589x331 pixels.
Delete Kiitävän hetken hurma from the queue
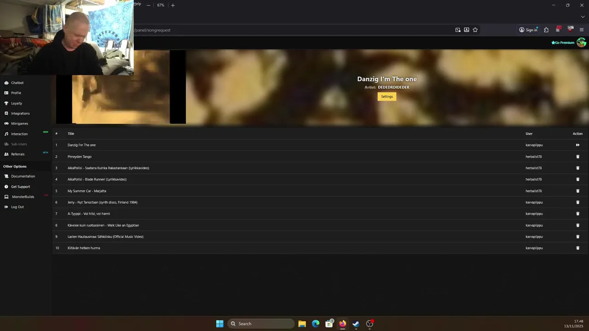pos(578,248)
